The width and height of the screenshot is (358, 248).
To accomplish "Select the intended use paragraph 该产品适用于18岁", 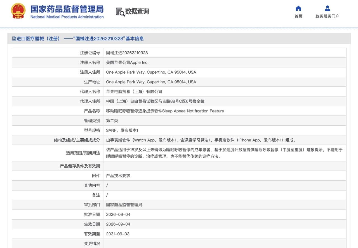I will [224, 153].
